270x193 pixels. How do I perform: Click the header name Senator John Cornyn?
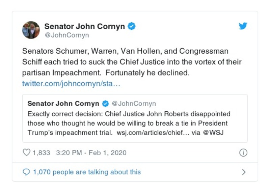tap(84, 26)
